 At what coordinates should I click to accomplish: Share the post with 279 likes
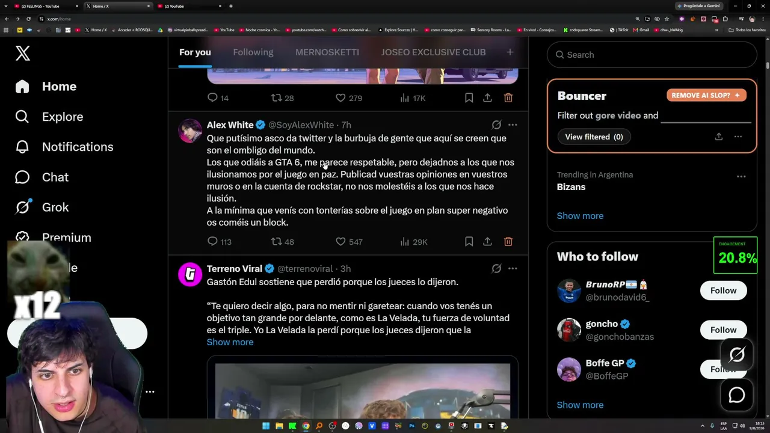click(487, 97)
